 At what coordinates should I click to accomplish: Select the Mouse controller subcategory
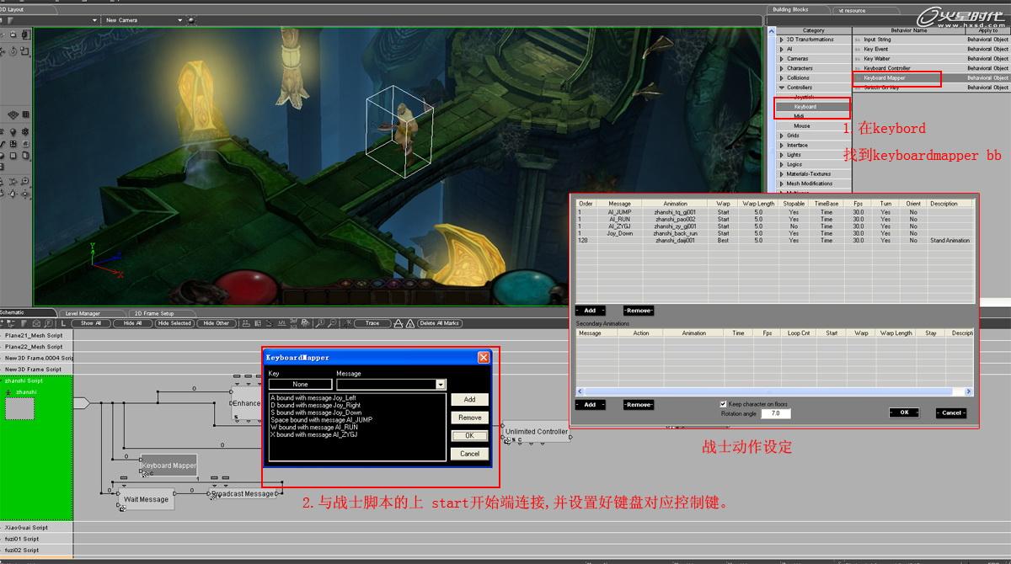pos(802,126)
